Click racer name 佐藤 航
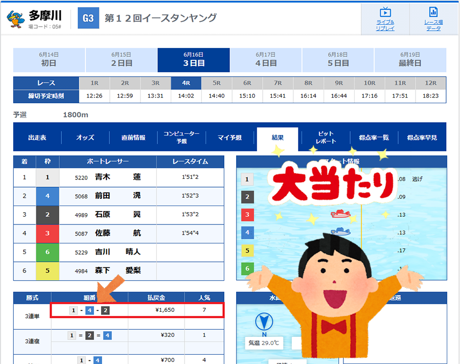 pos(118,233)
